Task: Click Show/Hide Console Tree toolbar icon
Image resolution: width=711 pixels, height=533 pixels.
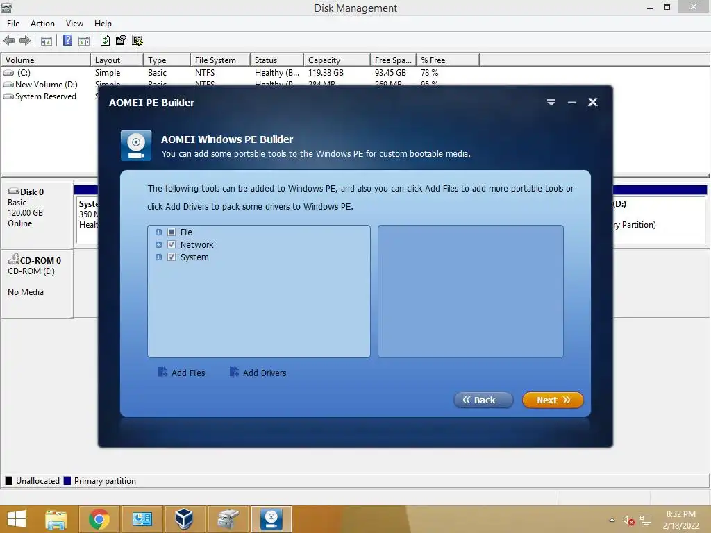Action: coord(47,41)
